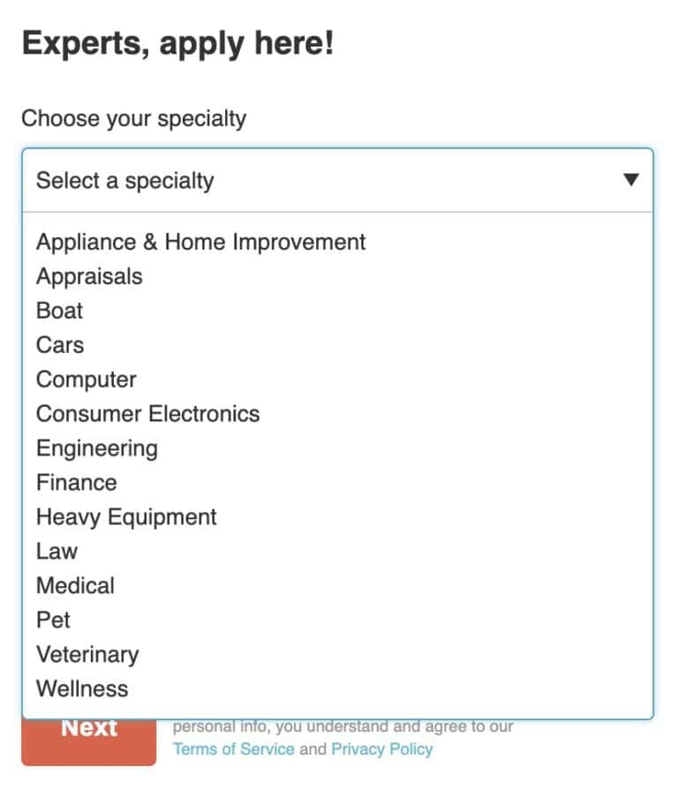Select Veterinary from the list
The image size is (678, 789).
(x=87, y=655)
